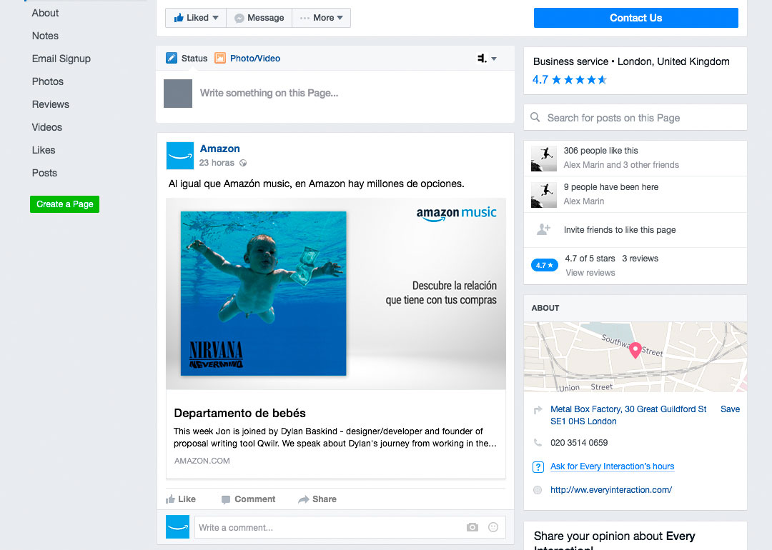Click the question mark hours icon
The height and width of the screenshot is (550, 772).
538,467
